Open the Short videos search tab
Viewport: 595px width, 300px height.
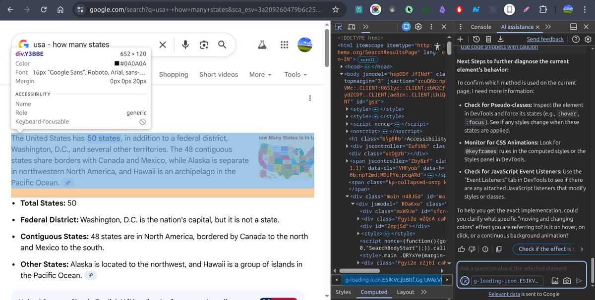click(x=219, y=74)
